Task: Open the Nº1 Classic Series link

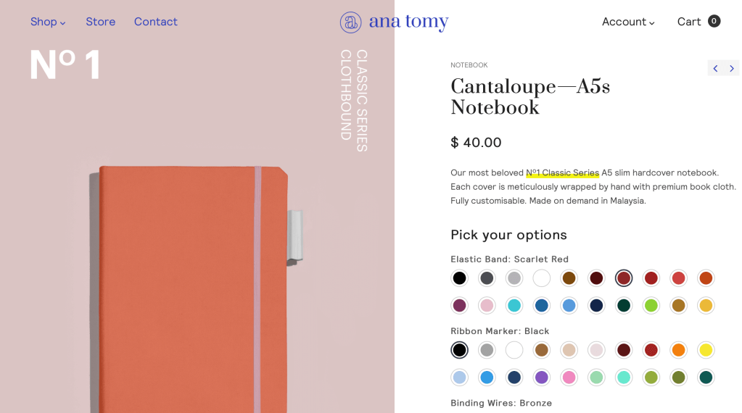Action: [562, 172]
